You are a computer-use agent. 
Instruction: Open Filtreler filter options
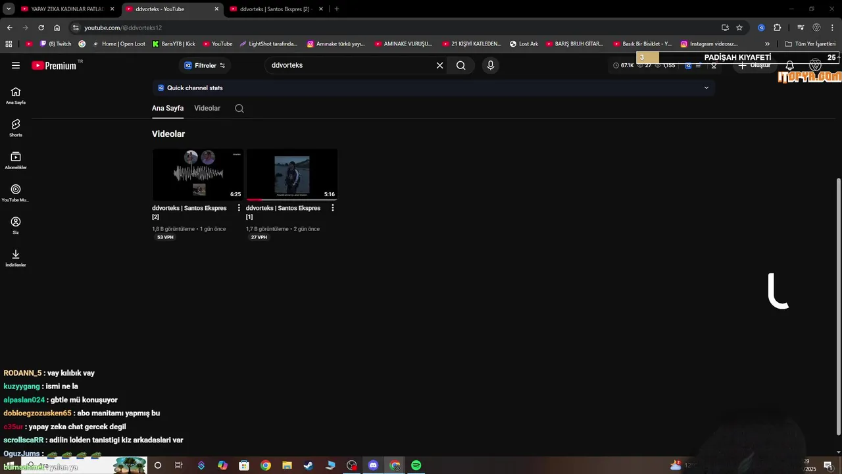pos(205,65)
